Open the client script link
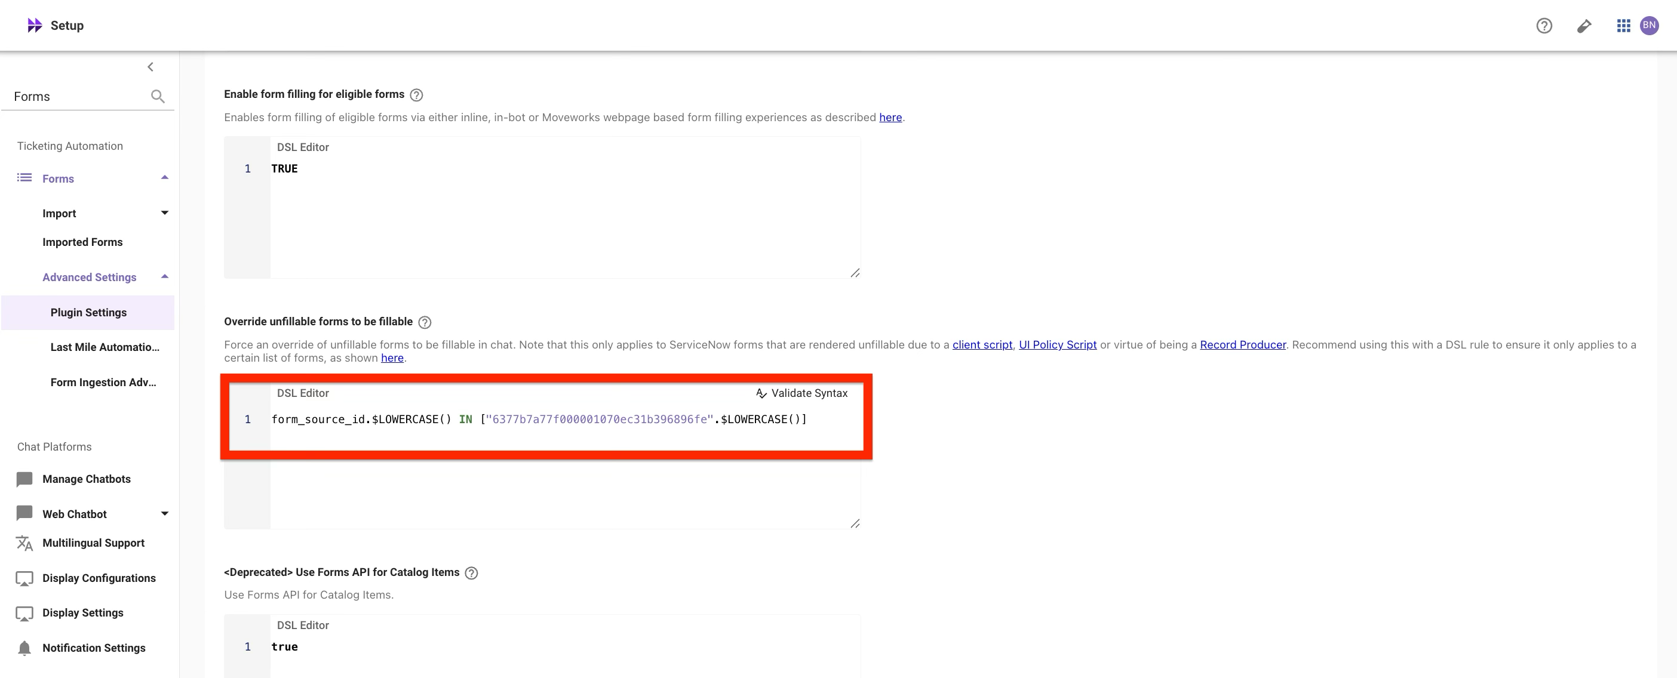The width and height of the screenshot is (1677, 678). tap(982, 345)
